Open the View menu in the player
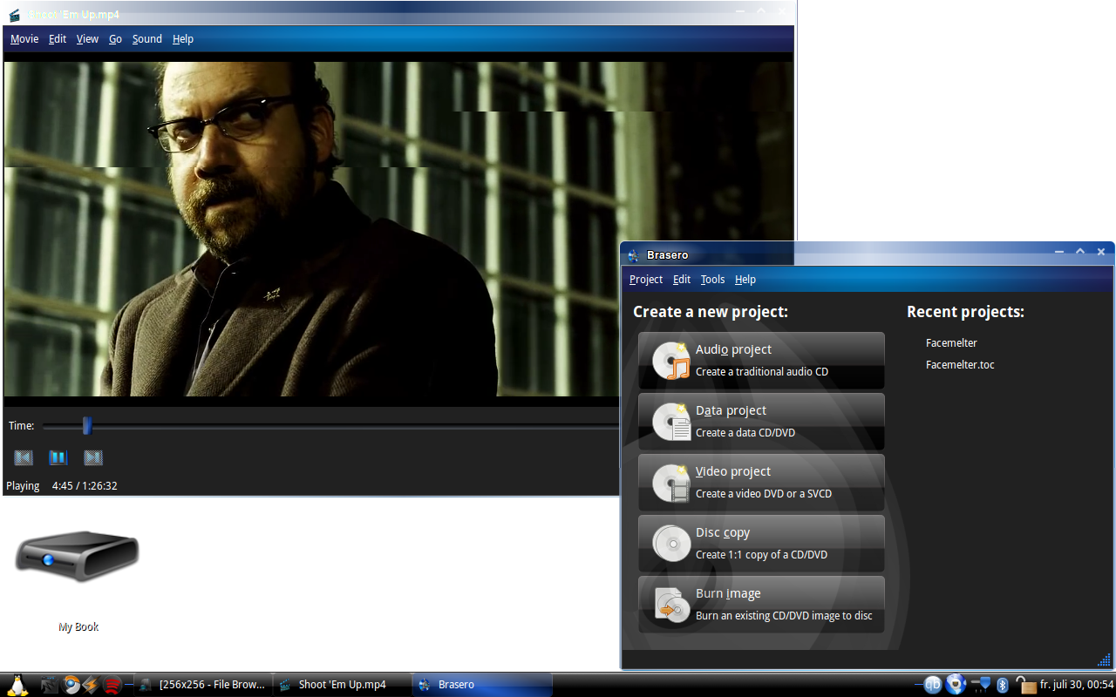Screen dimensions: 1116x697 point(87,39)
